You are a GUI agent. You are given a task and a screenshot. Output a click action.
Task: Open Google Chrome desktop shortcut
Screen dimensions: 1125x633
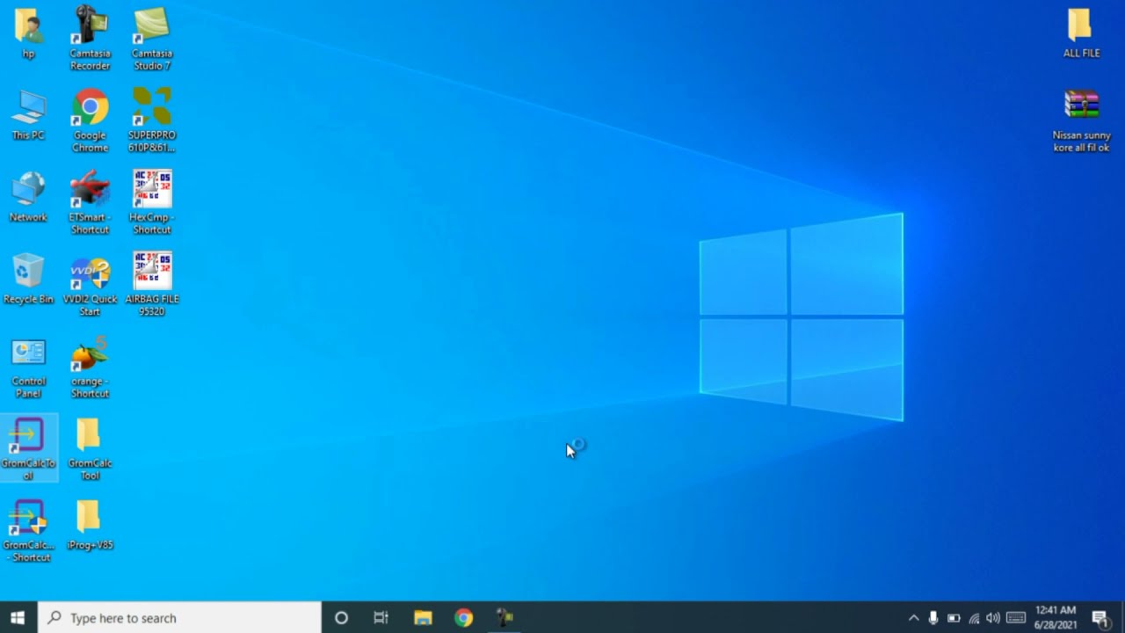pyautogui.click(x=90, y=120)
